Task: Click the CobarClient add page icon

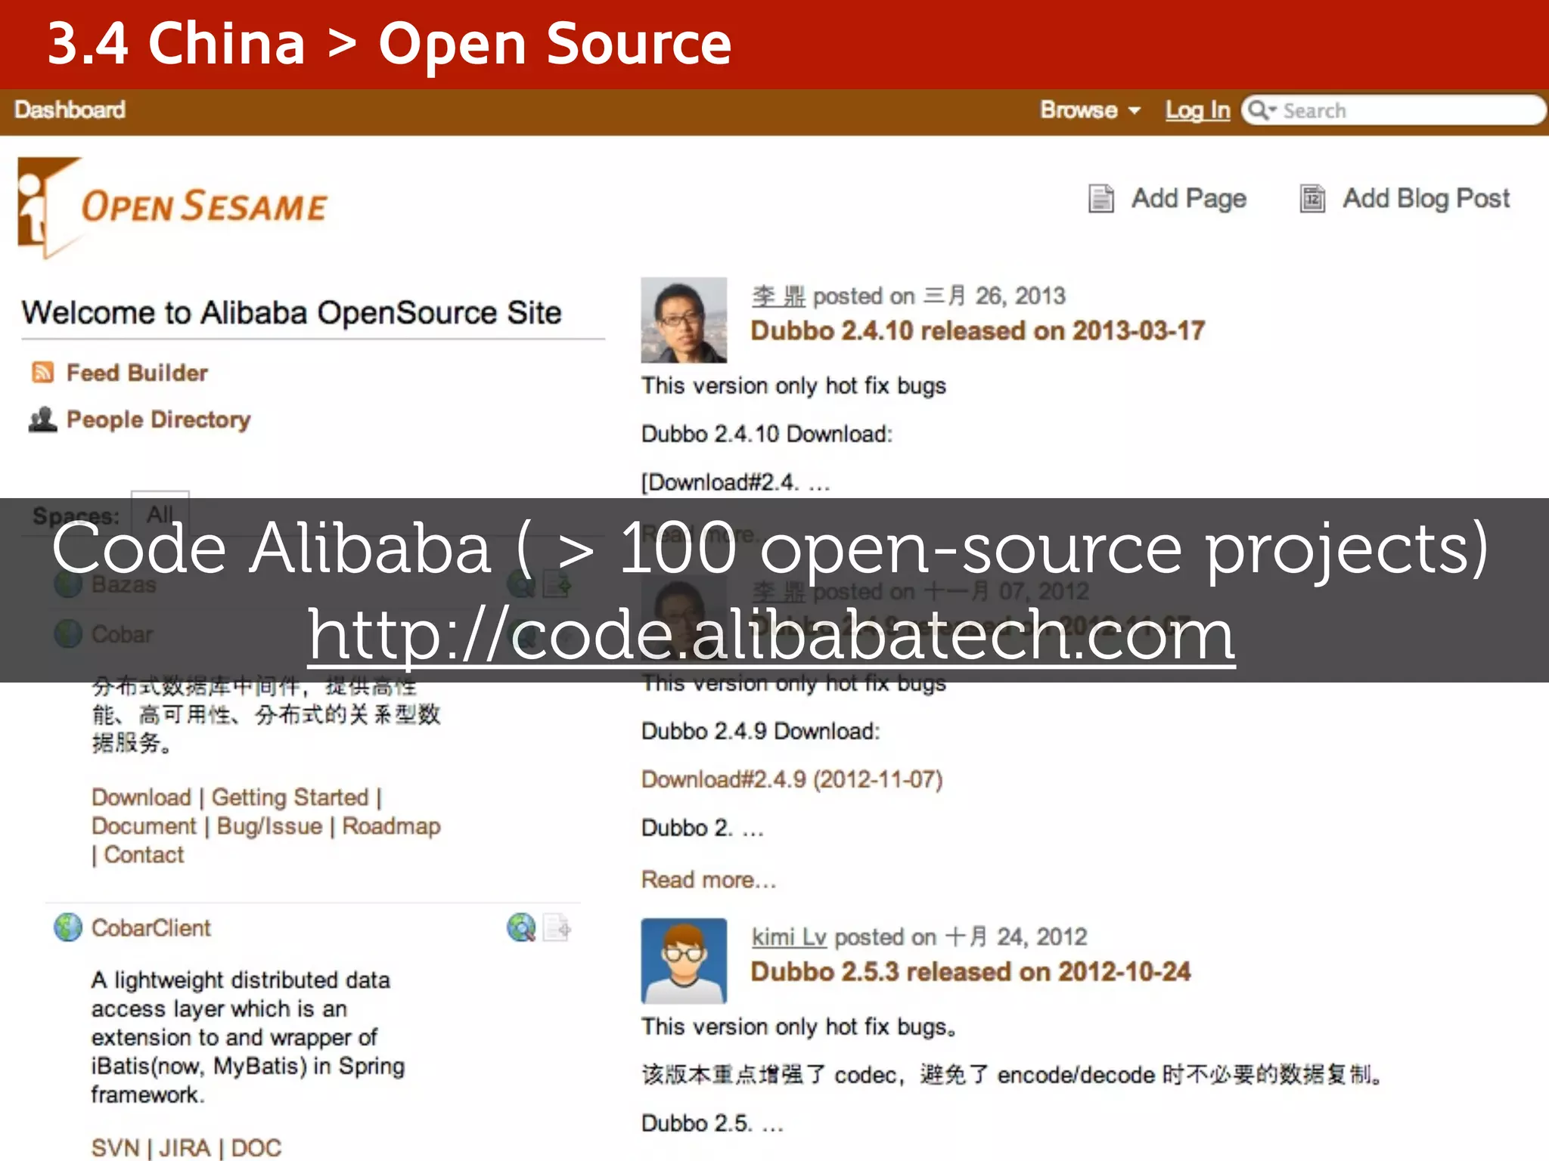Action: (557, 927)
